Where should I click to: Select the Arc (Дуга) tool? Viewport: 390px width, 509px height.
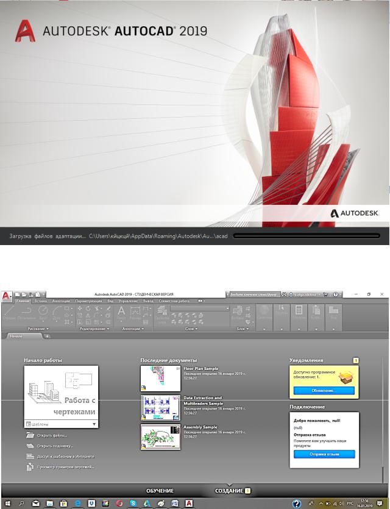(x=57, y=313)
